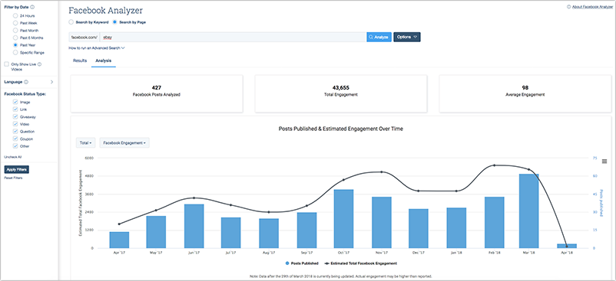Click the Mar '18 bar in chart
The width and height of the screenshot is (616, 281).
coord(528,211)
